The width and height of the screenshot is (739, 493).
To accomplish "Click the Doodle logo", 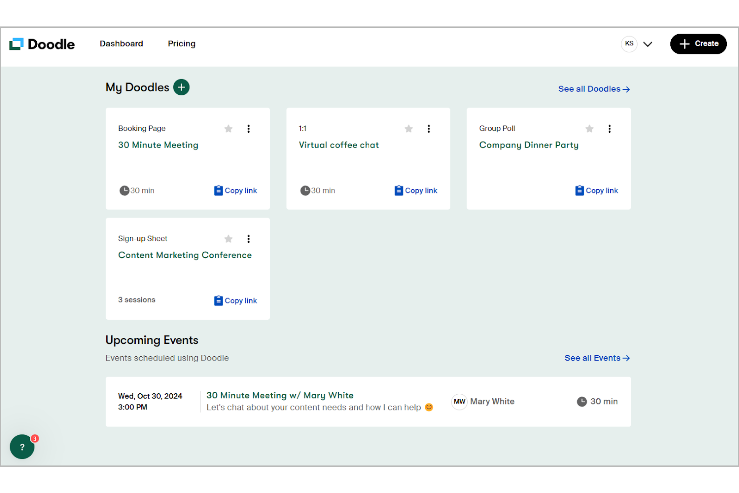I will click(x=42, y=44).
